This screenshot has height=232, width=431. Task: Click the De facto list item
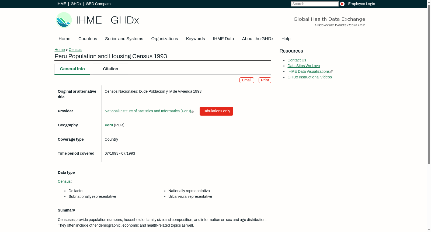tap(75, 191)
